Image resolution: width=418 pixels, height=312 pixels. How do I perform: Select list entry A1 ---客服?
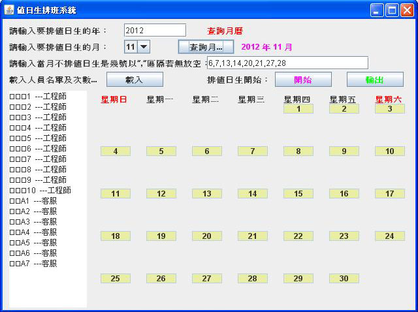[48, 200]
